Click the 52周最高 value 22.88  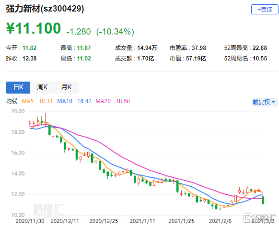[x=260, y=48]
